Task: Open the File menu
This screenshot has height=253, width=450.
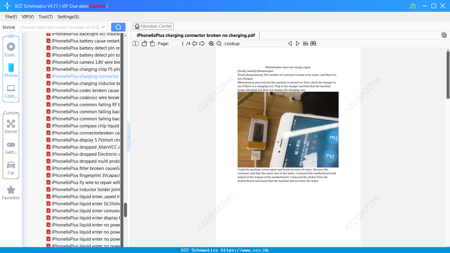Action: point(11,17)
